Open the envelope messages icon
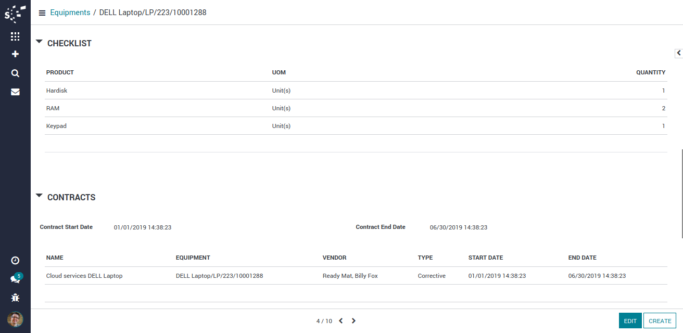Screen dimensions: 683x333 (15, 92)
